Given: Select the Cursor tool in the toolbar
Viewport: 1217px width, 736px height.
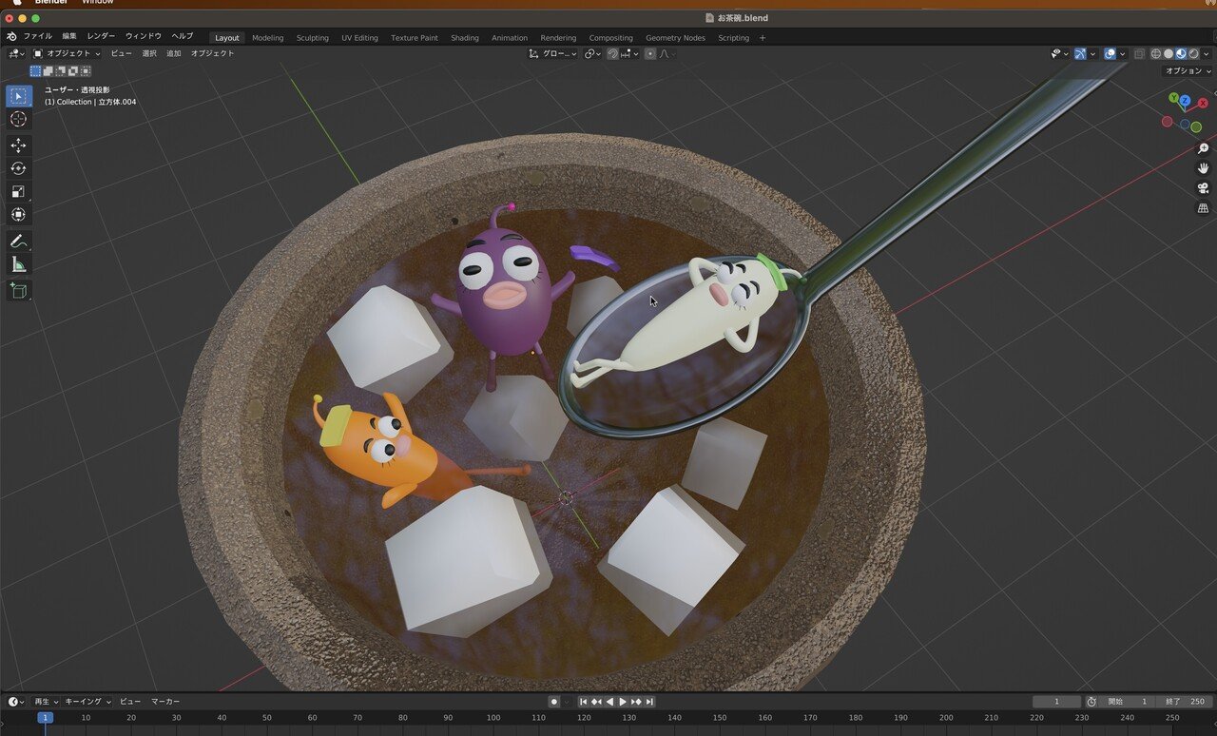Looking at the screenshot, I should (19, 119).
